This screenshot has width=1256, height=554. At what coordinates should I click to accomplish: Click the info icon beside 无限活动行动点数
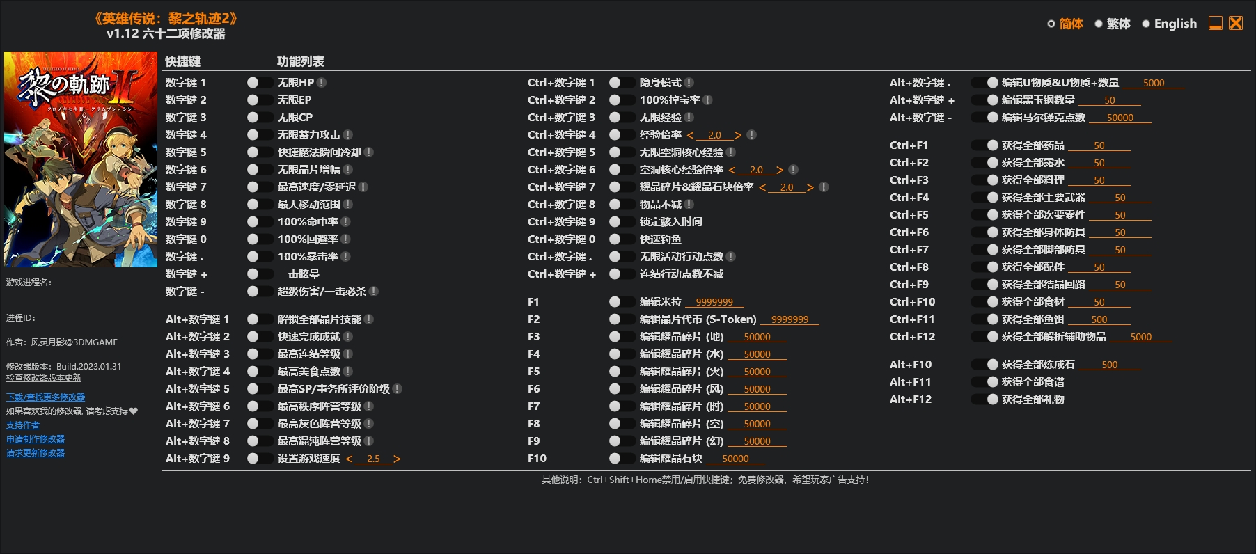730,256
